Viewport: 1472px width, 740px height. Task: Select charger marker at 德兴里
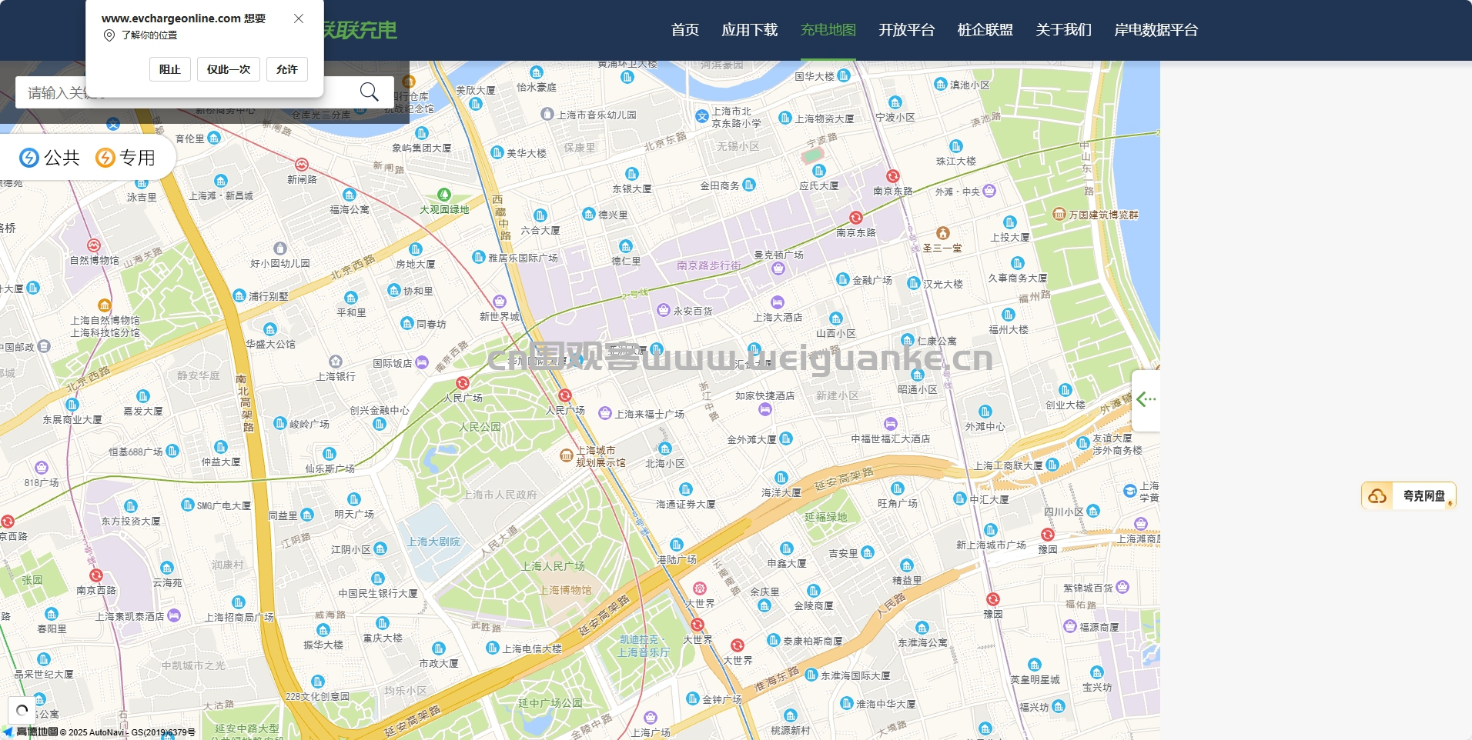[589, 214]
